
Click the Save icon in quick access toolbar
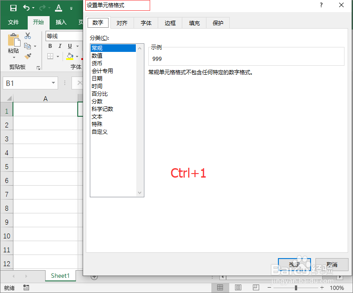click(13, 8)
